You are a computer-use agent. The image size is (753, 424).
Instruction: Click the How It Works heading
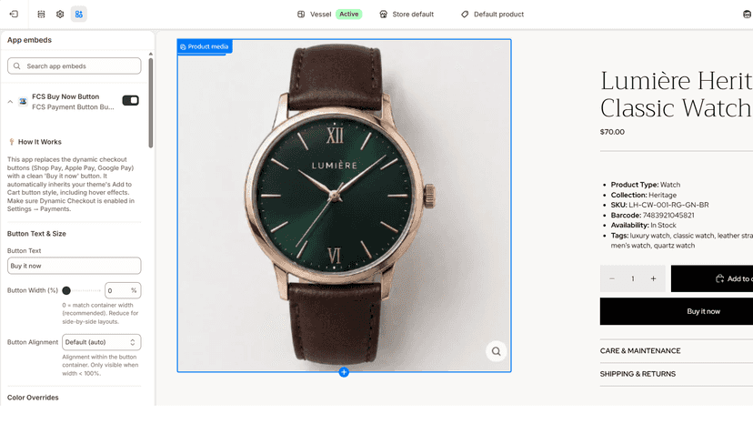40,142
